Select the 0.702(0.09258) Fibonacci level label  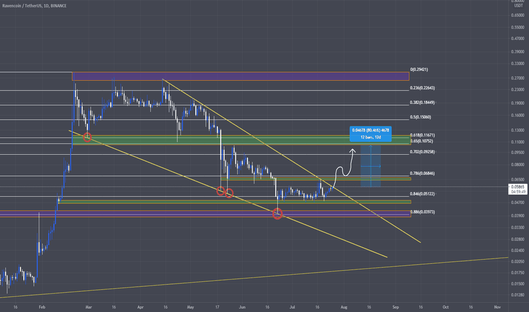(422, 152)
